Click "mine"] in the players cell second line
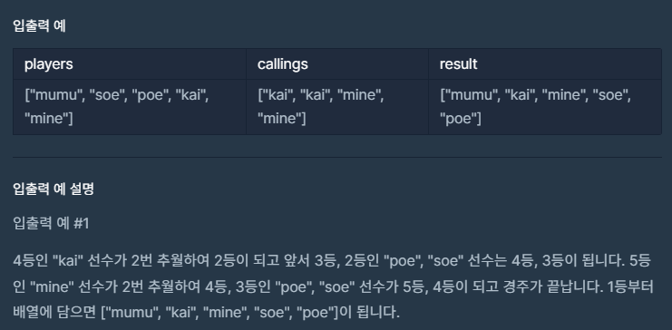672x330 pixels. [49, 119]
